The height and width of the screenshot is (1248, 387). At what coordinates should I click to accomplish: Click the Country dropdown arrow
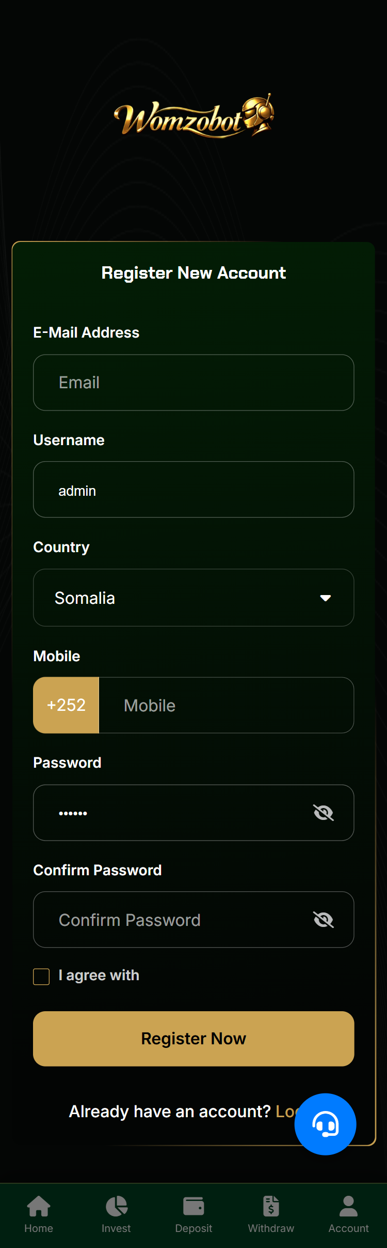[x=325, y=598]
